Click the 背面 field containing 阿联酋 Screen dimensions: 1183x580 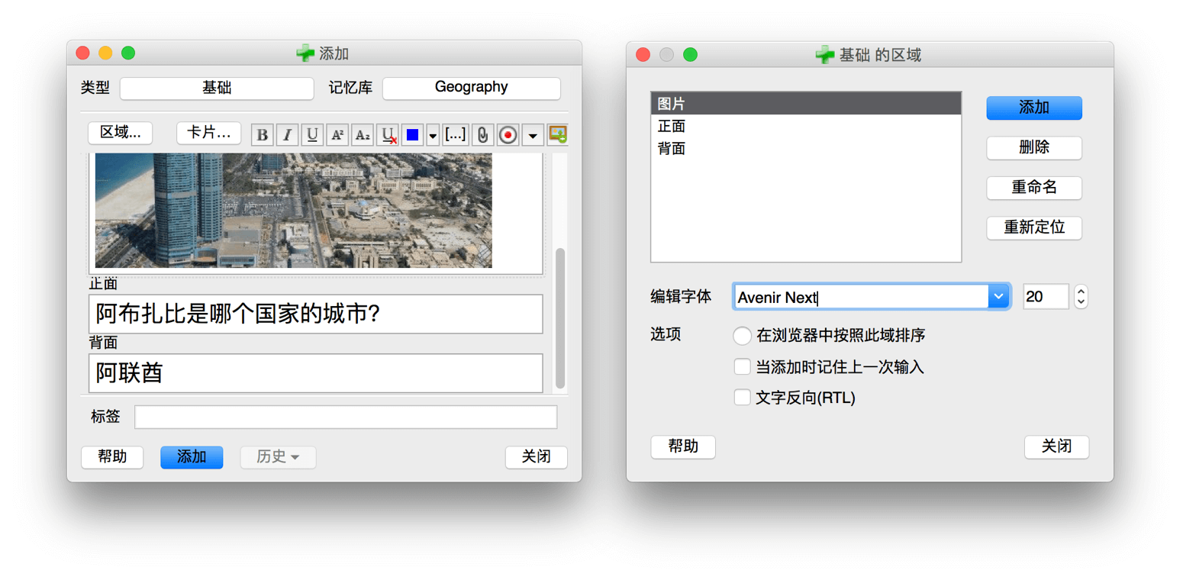pyautogui.click(x=316, y=373)
